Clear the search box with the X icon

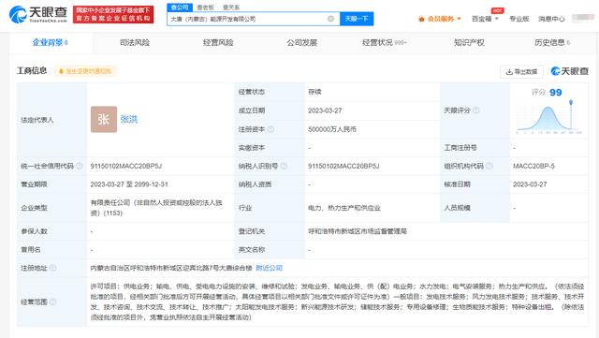pos(330,19)
